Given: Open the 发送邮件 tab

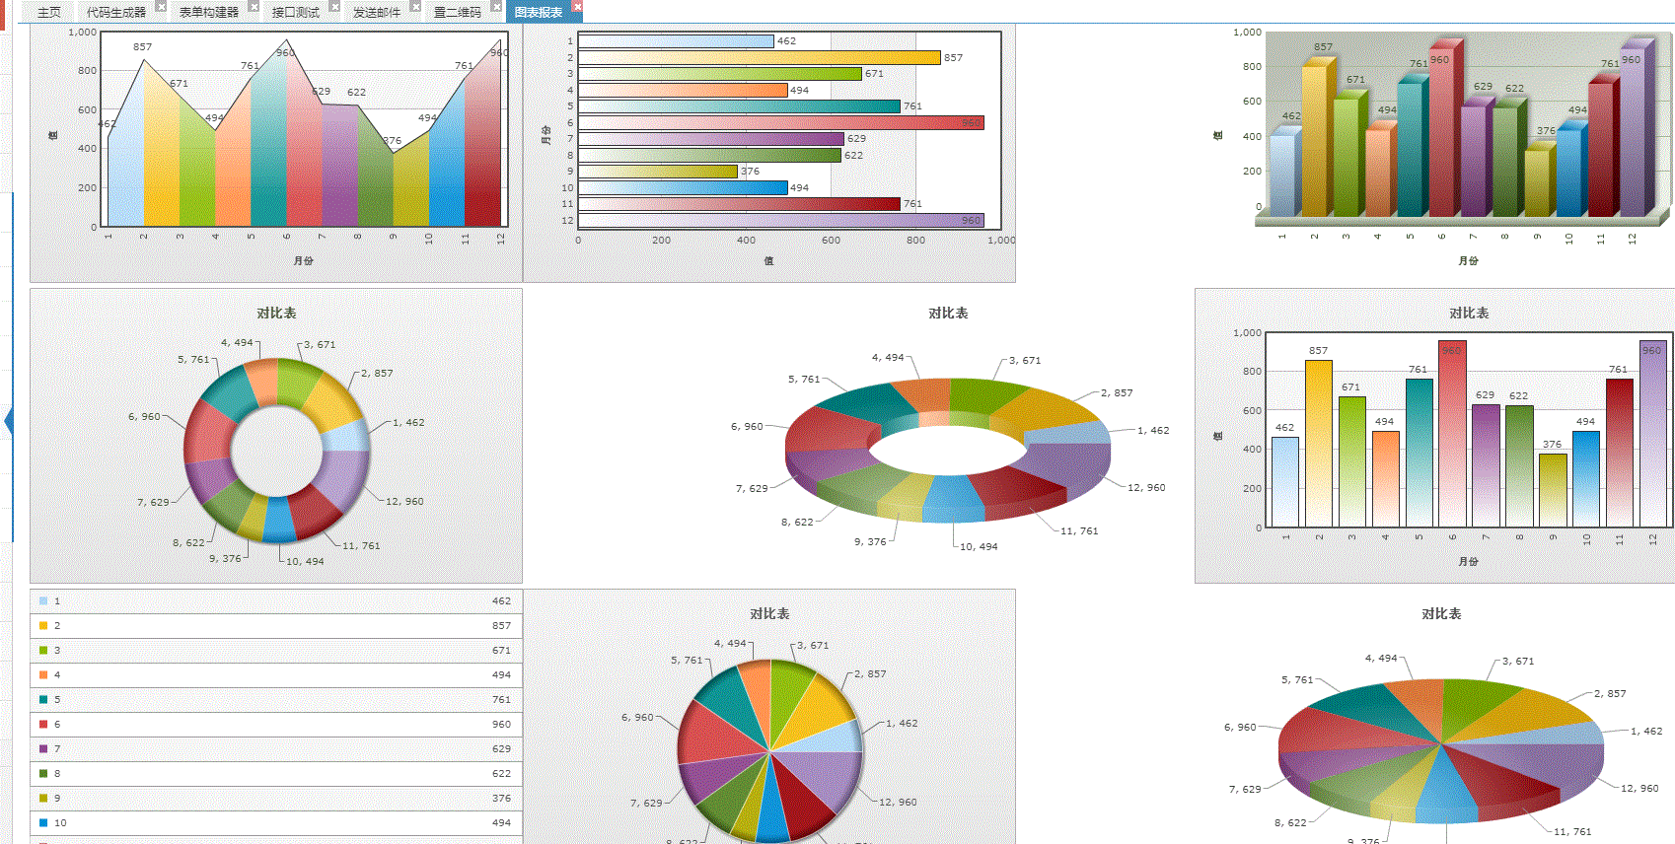Looking at the screenshot, I should pyautogui.click(x=377, y=12).
